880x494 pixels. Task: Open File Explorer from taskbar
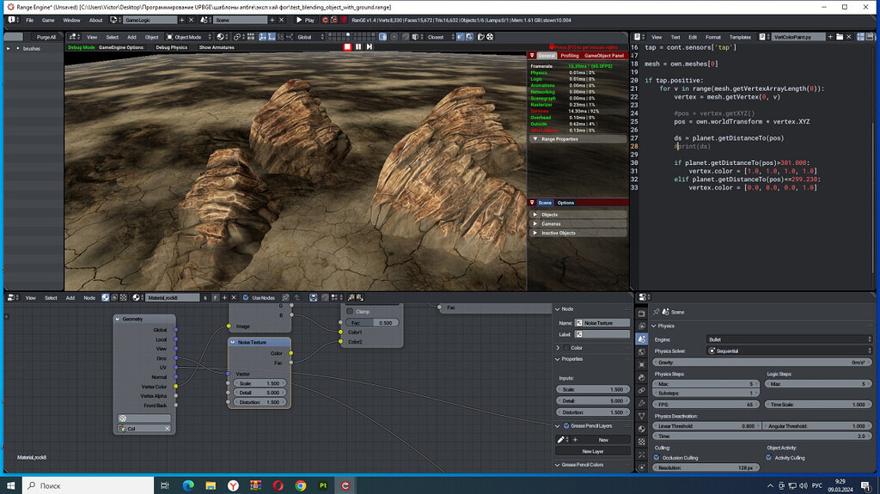[211, 485]
